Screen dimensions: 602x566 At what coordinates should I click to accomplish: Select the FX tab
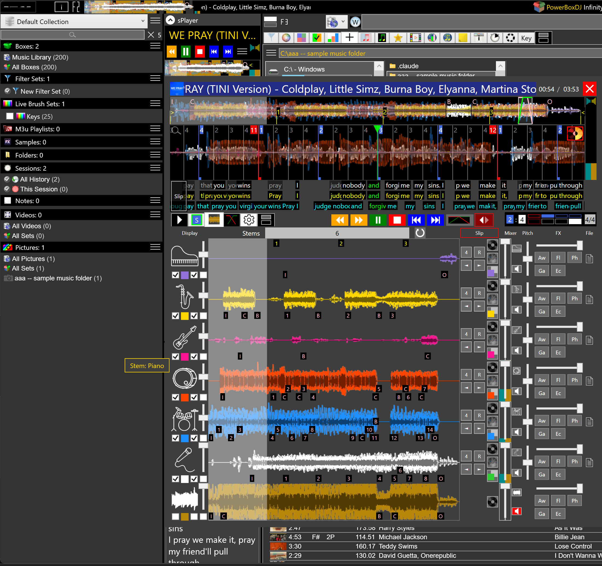click(x=558, y=233)
